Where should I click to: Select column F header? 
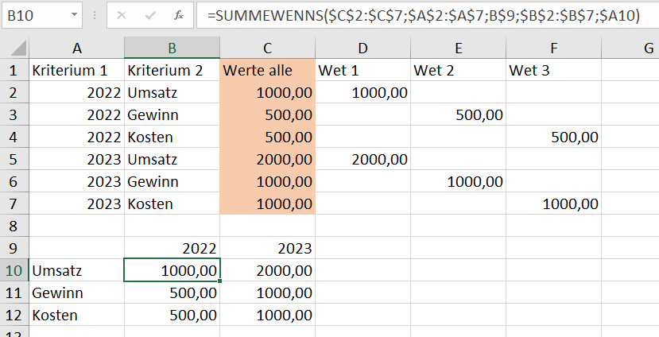pos(554,48)
